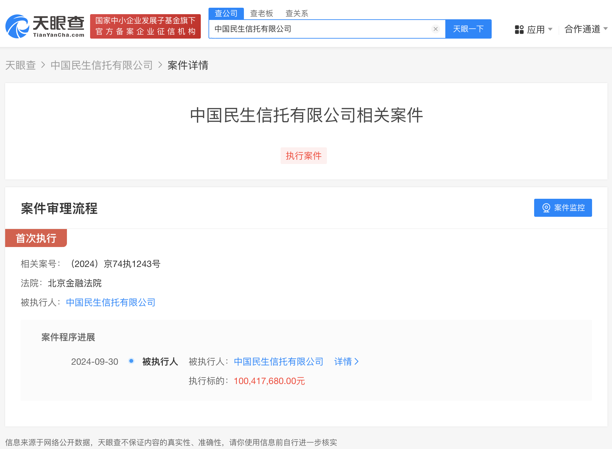Go to 天眼查 breadcrumb home
Viewport: 612px width, 449px height.
(x=20, y=65)
